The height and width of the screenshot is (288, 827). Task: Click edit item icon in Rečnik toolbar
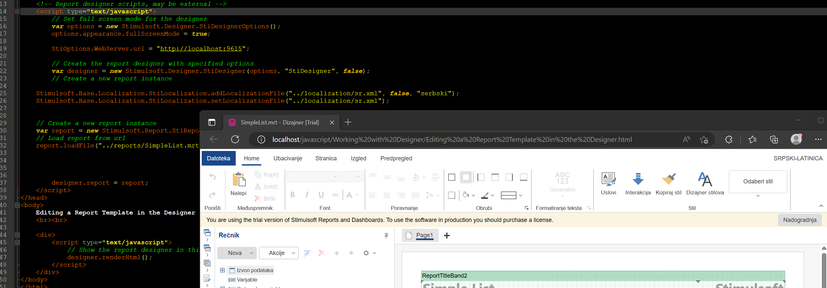(x=307, y=253)
